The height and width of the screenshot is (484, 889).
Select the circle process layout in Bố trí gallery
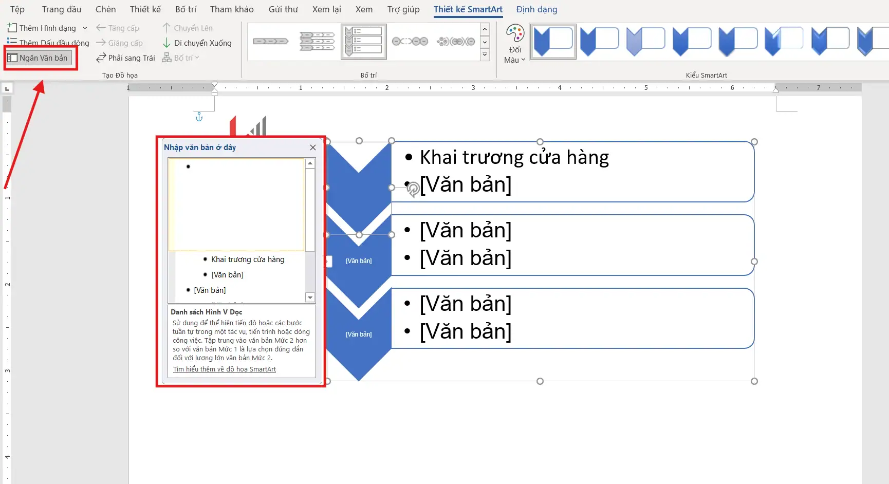click(410, 41)
